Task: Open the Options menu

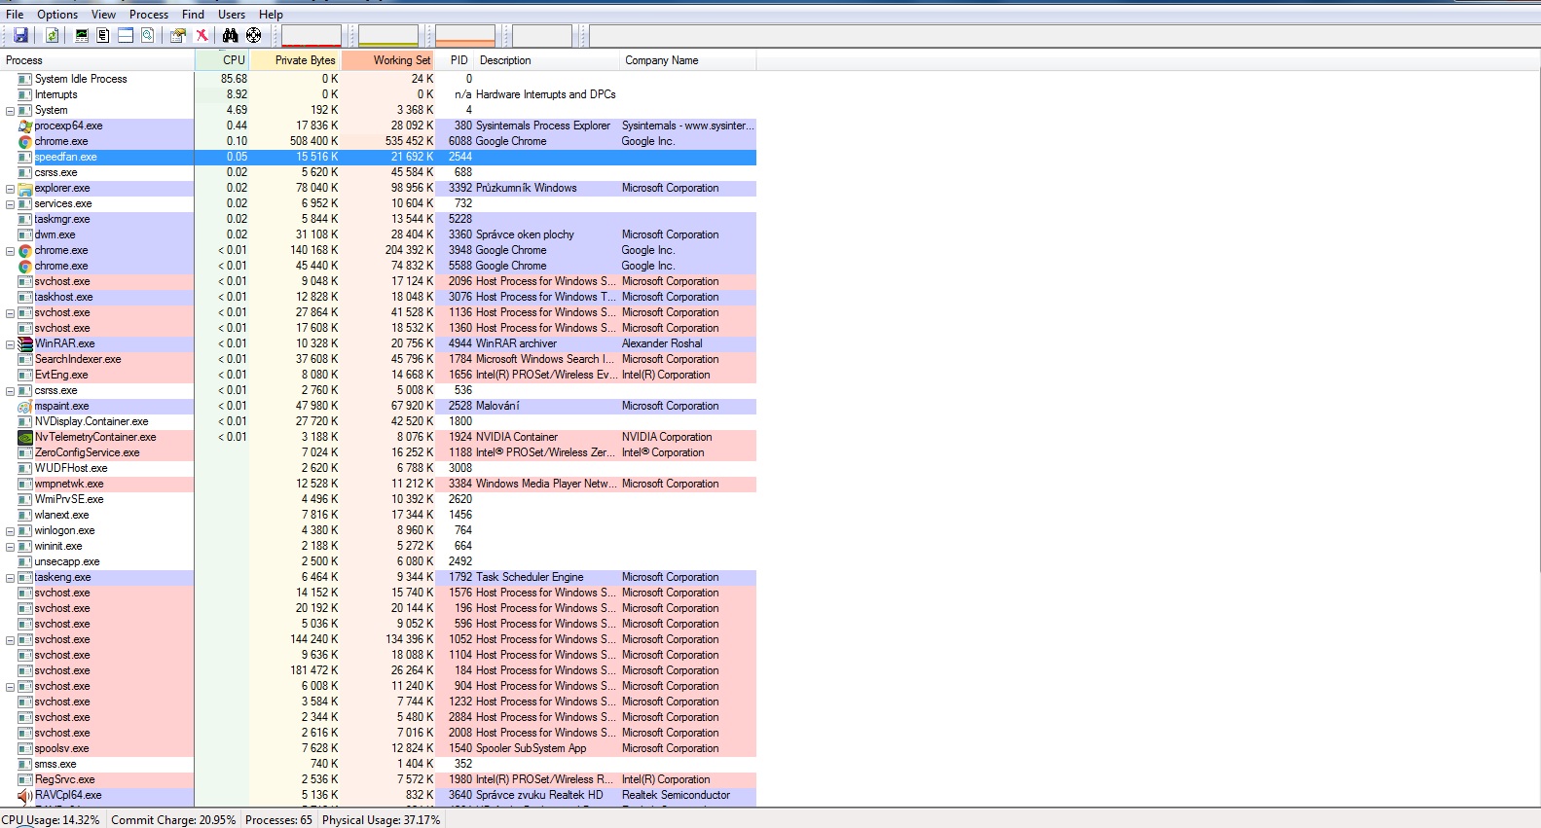Action: click(57, 15)
